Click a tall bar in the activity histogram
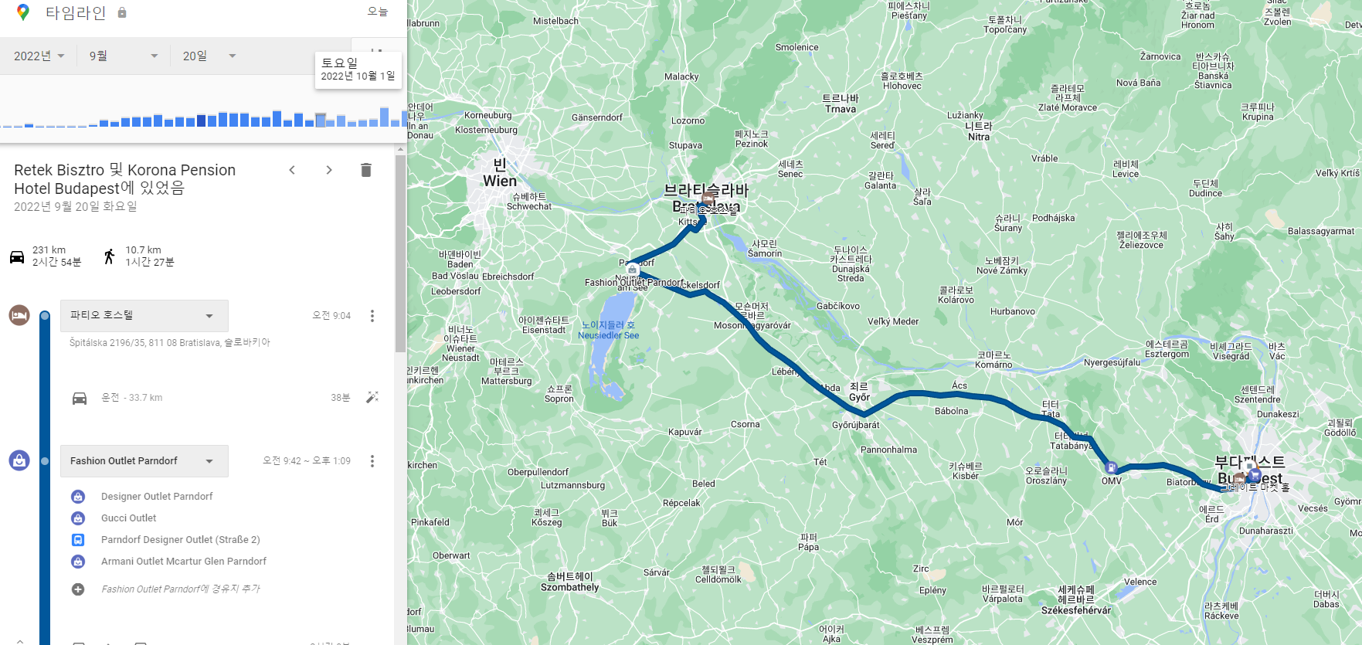Screen dimensions: 1362x645 click(x=385, y=117)
